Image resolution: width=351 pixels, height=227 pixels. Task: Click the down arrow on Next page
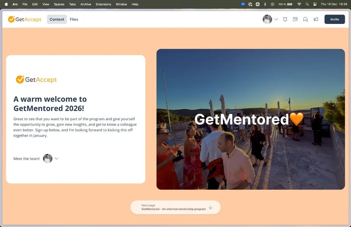coord(211,207)
